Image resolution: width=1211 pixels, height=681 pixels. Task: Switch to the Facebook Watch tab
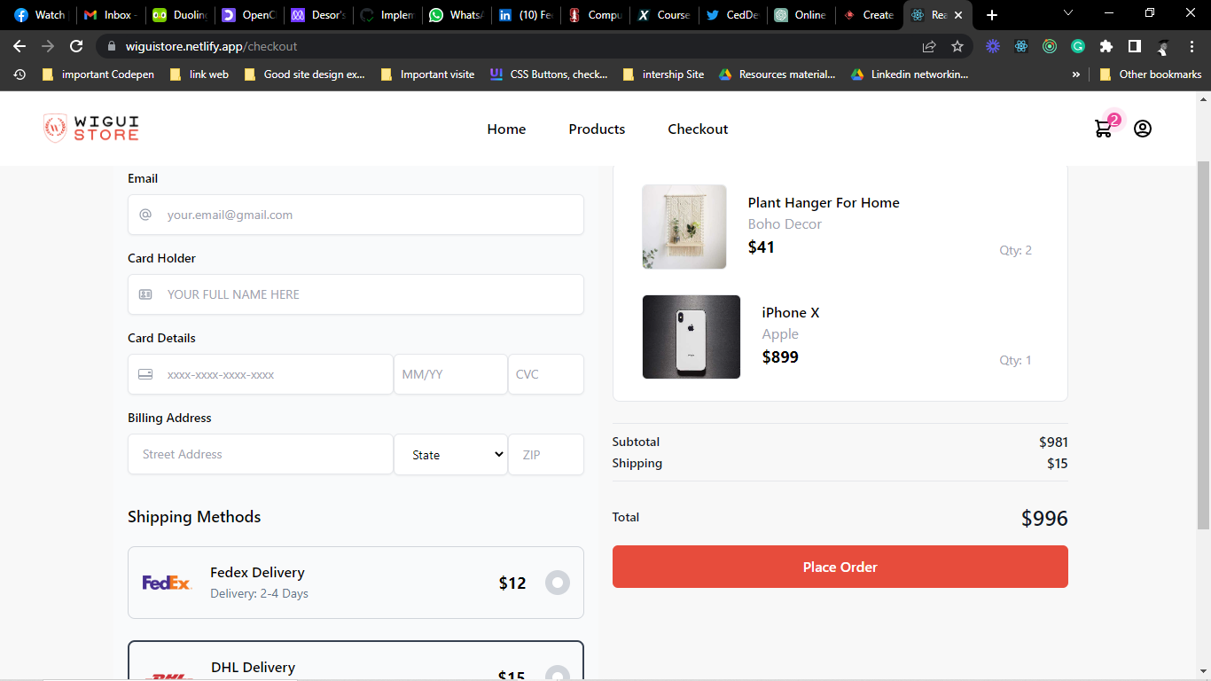(41, 15)
